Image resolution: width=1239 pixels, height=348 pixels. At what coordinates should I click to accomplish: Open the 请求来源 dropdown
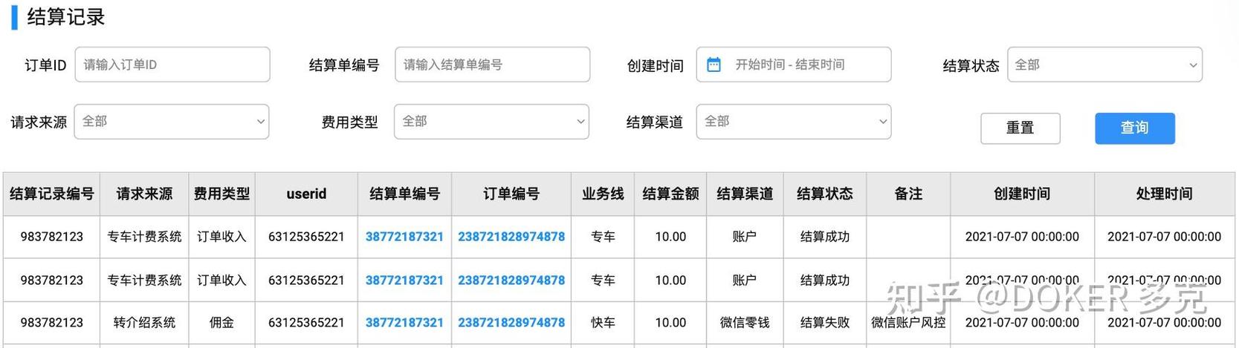click(172, 122)
